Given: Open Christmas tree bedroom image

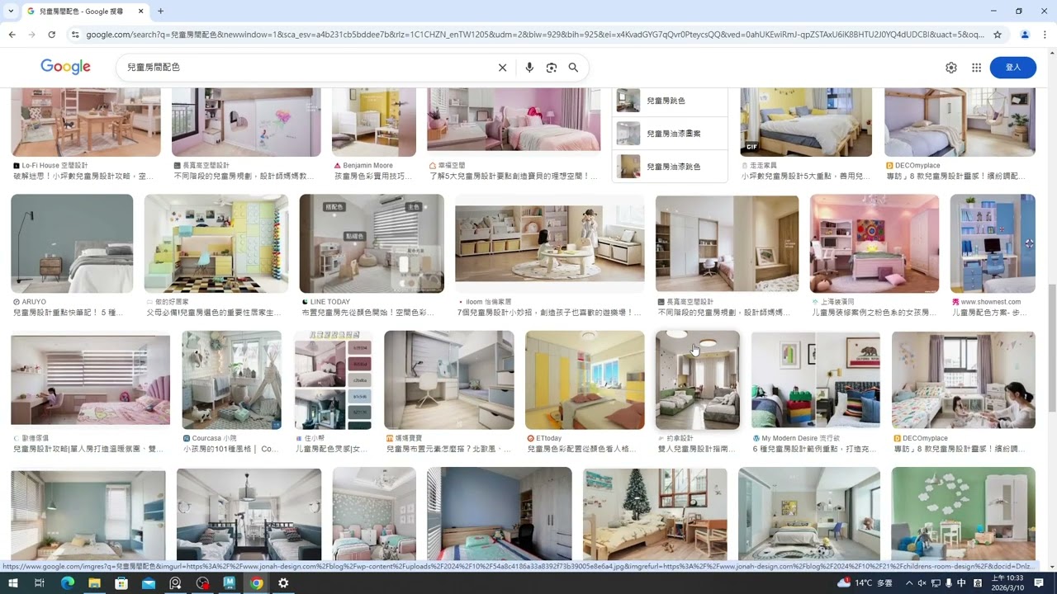Looking at the screenshot, I should tap(655, 514).
